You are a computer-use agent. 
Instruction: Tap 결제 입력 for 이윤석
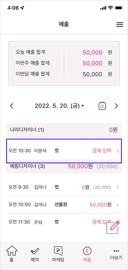(x=102, y=151)
